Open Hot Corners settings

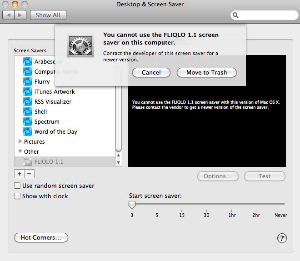41,238
